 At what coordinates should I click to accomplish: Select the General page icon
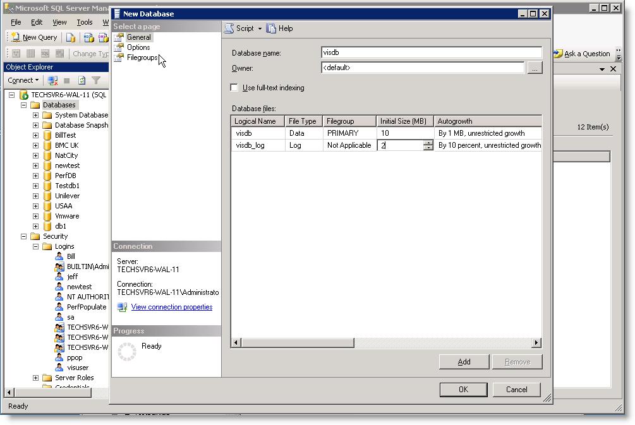[x=119, y=37]
